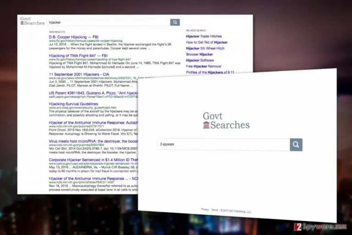The height and width of the screenshot is (235, 352).
Task: Open 'D.B. Cooper Hijacking — FBI' result
Action: (74, 37)
